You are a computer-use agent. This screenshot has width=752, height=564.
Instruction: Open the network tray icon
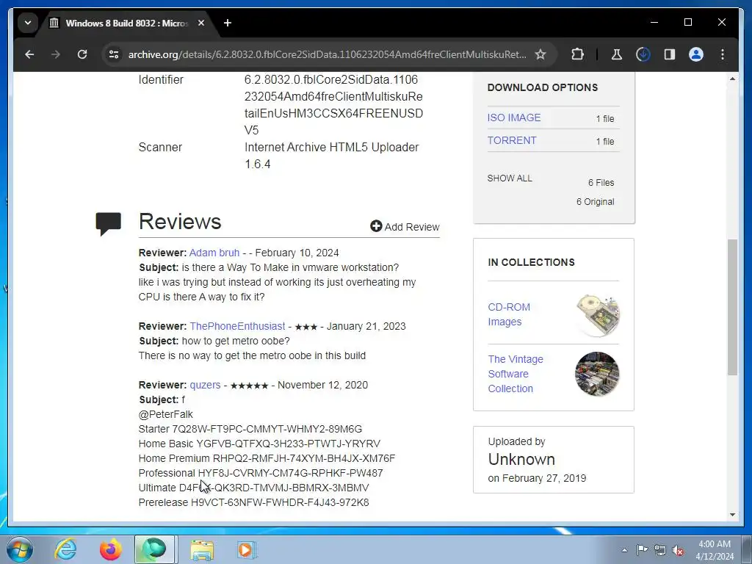pos(660,550)
